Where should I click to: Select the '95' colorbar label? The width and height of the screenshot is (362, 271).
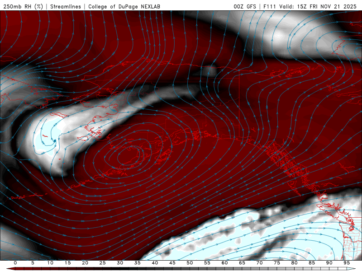pos(347,263)
